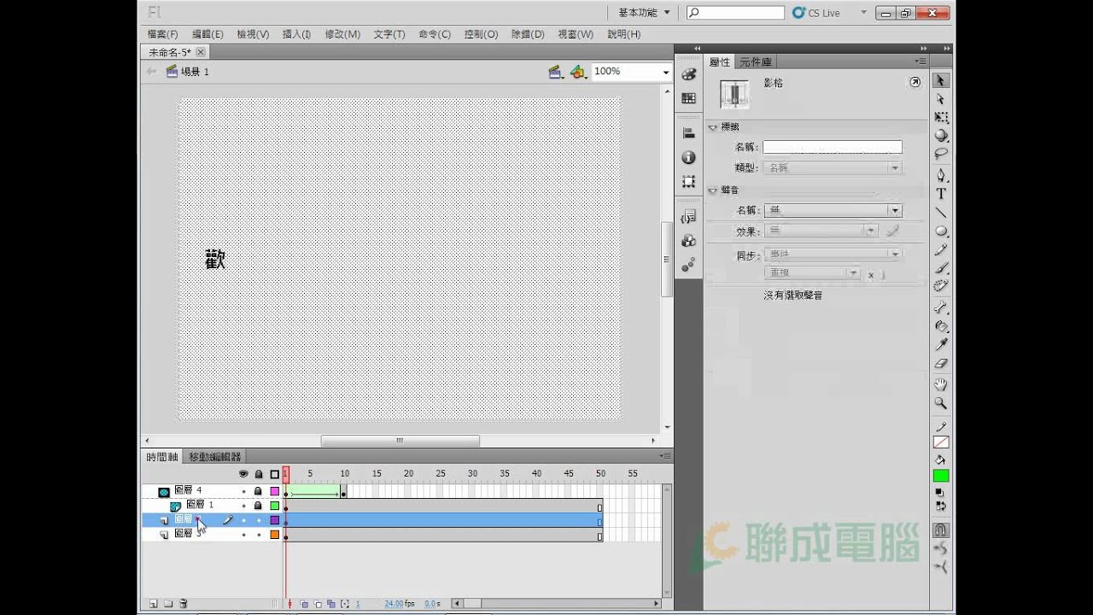Viewport: 1093px width, 615px height.
Task: Click the label 名稱 input field
Action: 833,147
